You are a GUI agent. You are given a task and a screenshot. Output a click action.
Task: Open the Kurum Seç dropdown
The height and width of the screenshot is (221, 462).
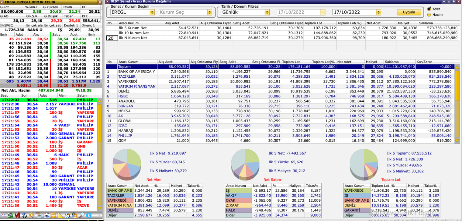[x=210, y=12]
